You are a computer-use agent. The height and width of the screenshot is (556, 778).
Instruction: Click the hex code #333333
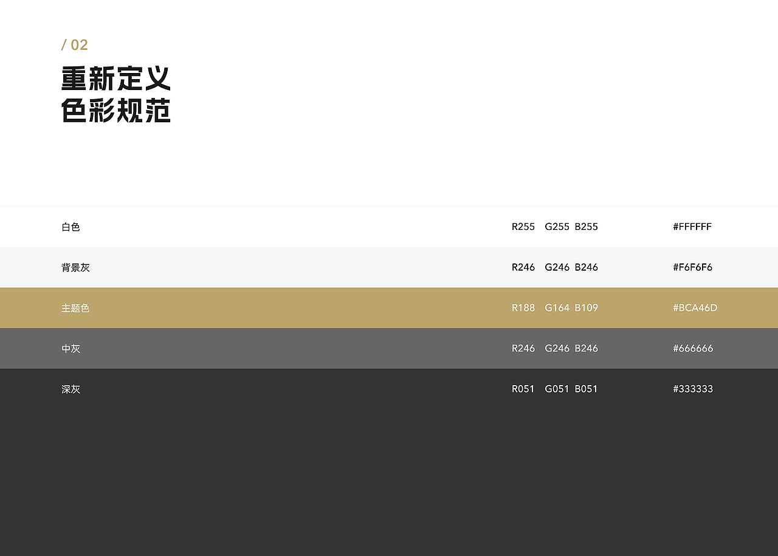click(693, 389)
